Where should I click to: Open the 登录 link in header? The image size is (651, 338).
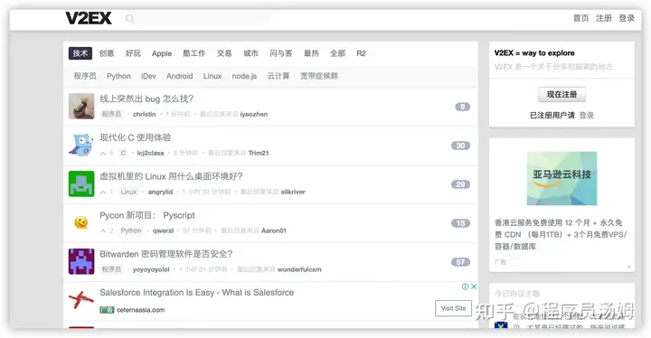pyautogui.click(x=627, y=18)
